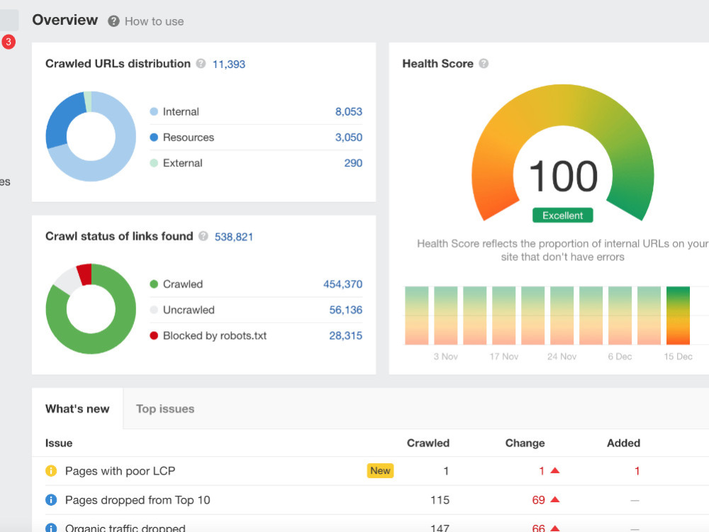Screen dimensions: 709x532
Task: Switch to the Top issues tab
Action: click(165, 409)
